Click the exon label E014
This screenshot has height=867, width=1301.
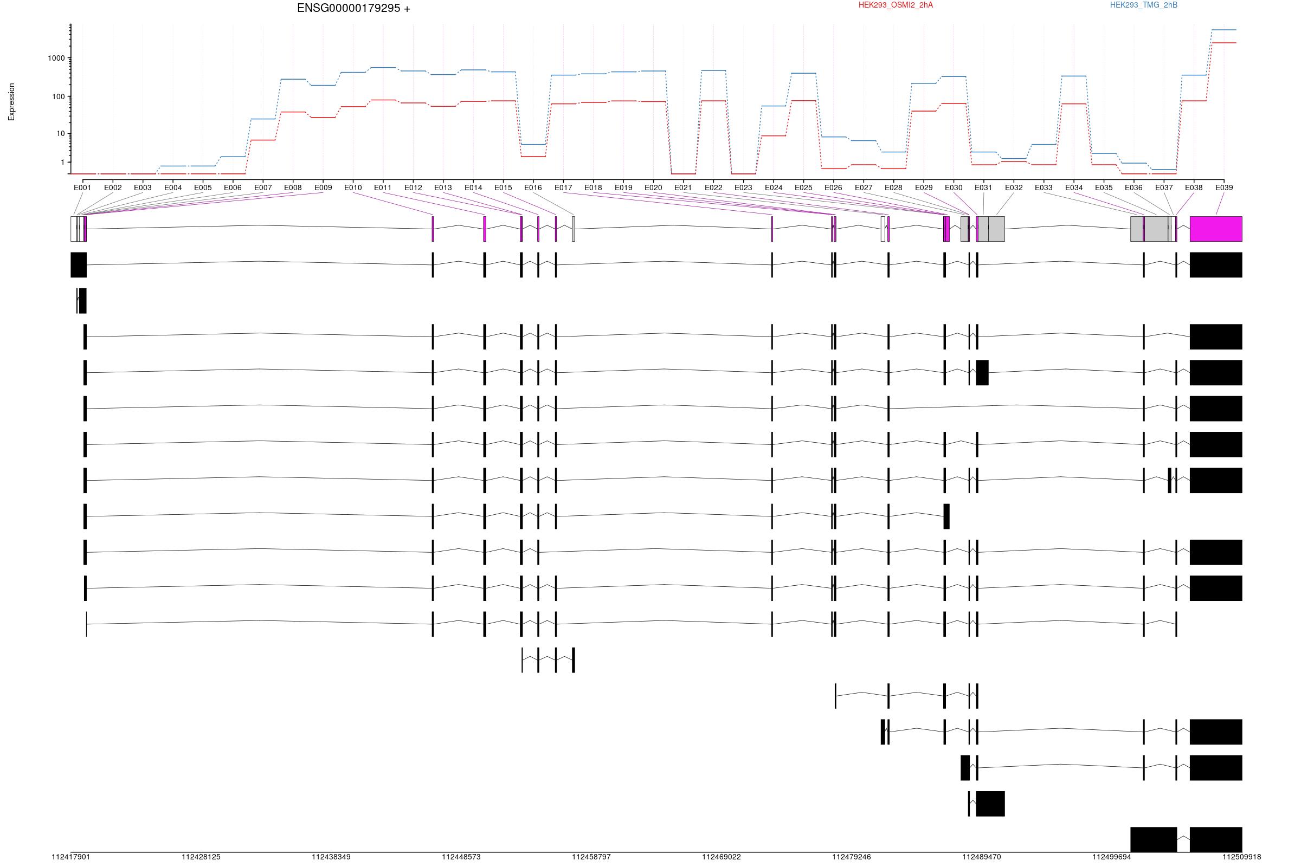click(x=473, y=187)
